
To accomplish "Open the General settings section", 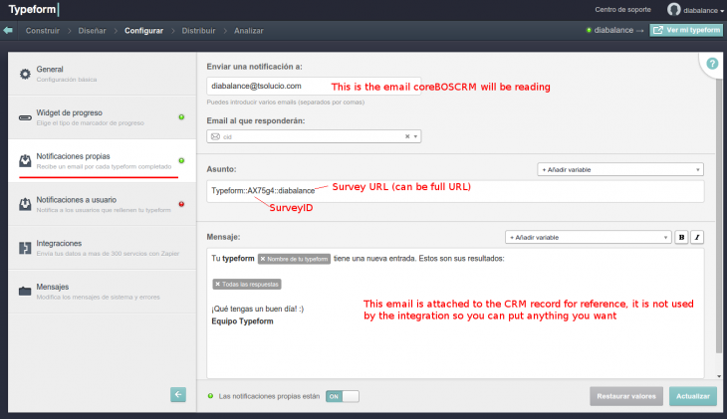I will [102, 74].
